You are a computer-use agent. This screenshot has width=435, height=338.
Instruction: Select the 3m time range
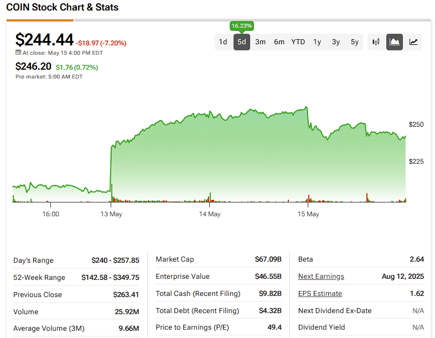260,42
